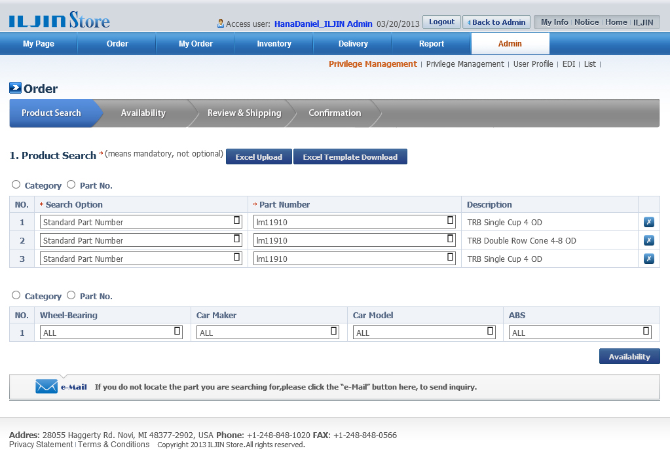Select the Part No. radio above Search Option table
The image size is (670, 459).
pos(71,185)
